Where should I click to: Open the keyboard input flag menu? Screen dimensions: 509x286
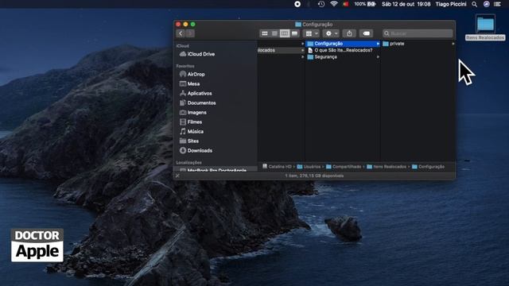(346, 4)
